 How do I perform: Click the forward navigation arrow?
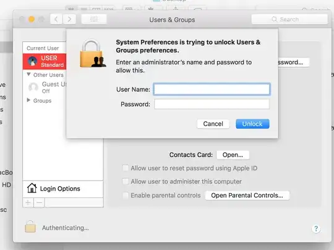point(69,19)
